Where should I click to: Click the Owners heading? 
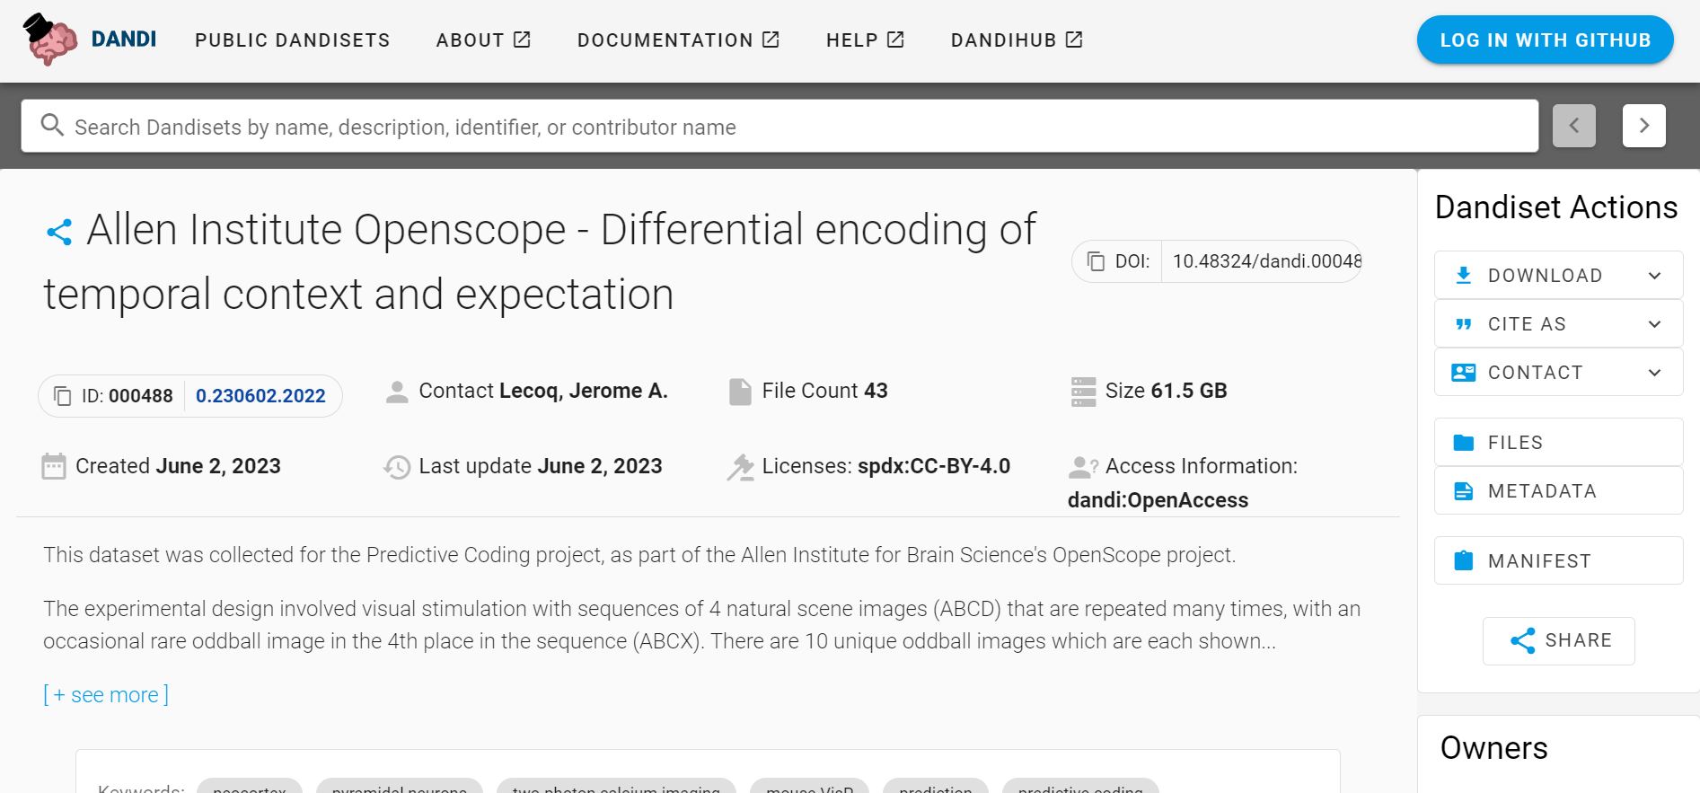pos(1494,748)
